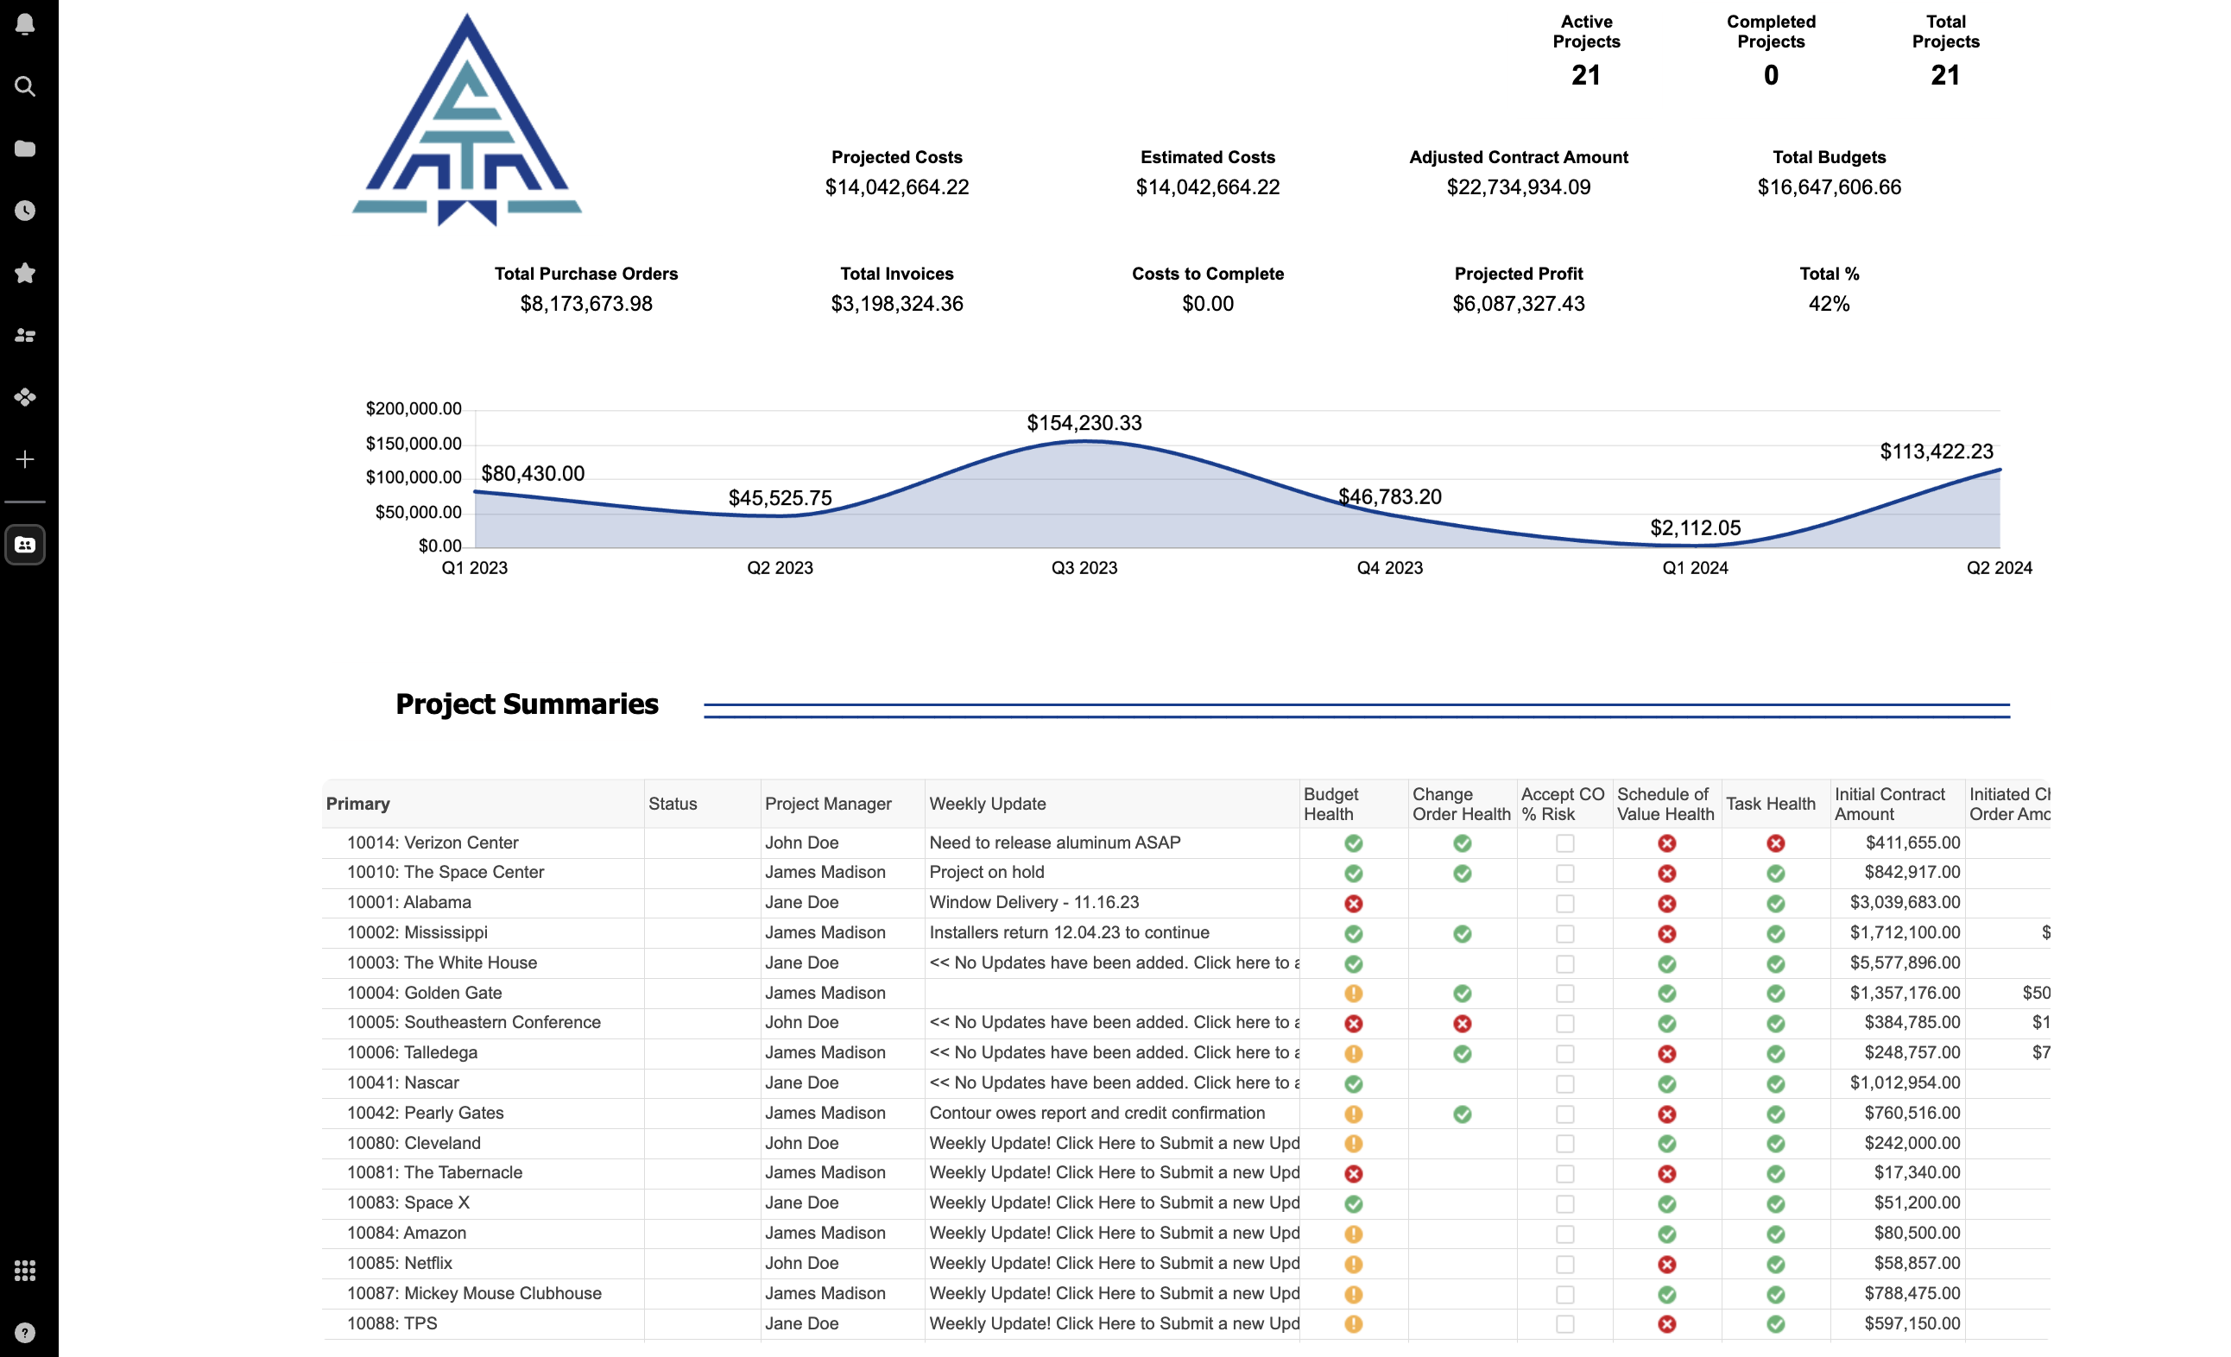
Task: Open the Help question mark icon
Action: pyautogui.click(x=25, y=1334)
